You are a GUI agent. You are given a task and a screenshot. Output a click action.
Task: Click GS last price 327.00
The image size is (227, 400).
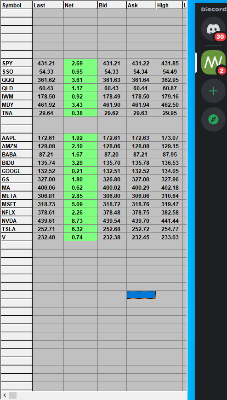[48, 180]
